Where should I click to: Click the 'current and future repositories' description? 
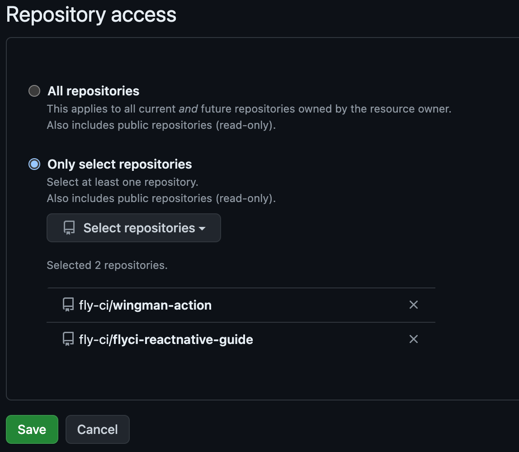click(x=249, y=109)
